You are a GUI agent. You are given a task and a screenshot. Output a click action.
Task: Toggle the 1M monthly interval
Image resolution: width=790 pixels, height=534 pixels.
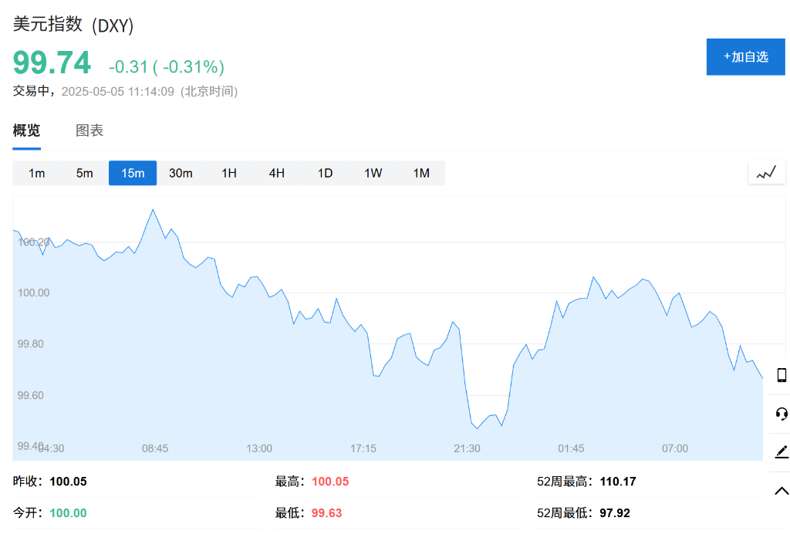click(421, 173)
